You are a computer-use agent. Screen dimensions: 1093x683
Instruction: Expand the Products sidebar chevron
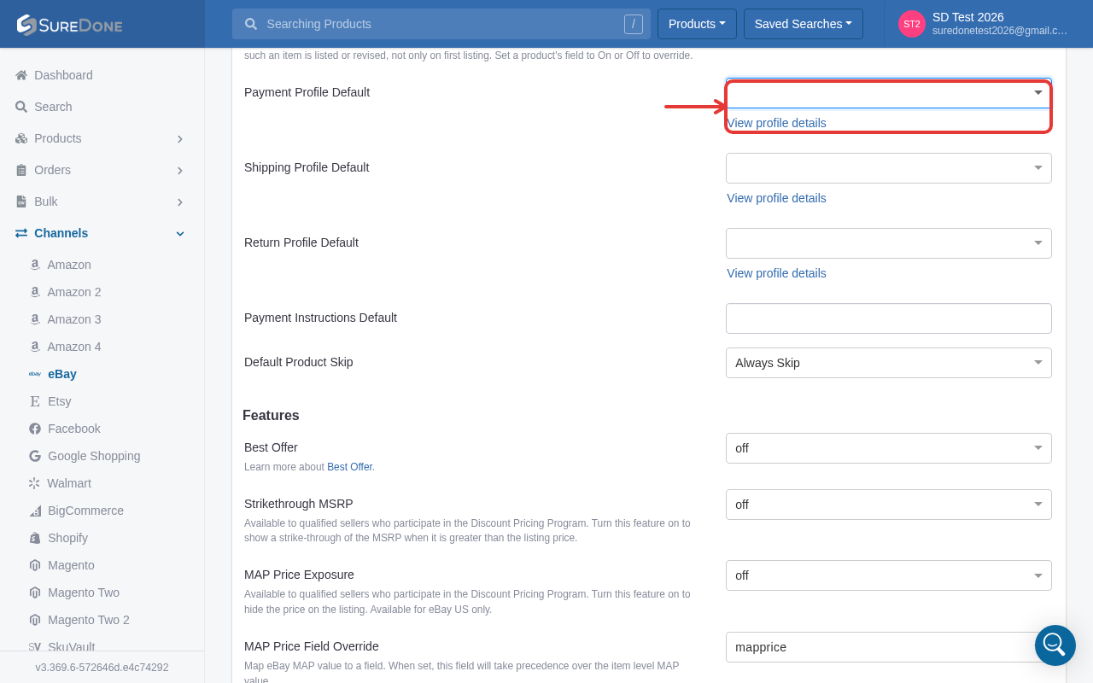tap(180, 138)
